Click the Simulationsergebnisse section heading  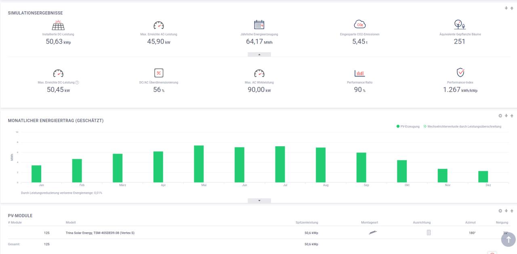pos(36,13)
